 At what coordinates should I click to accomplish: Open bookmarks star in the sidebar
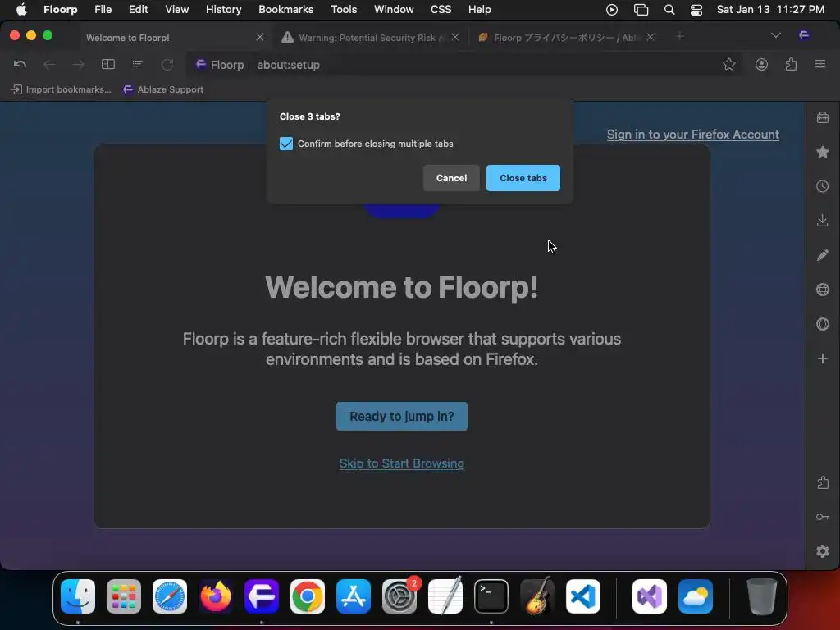822,152
